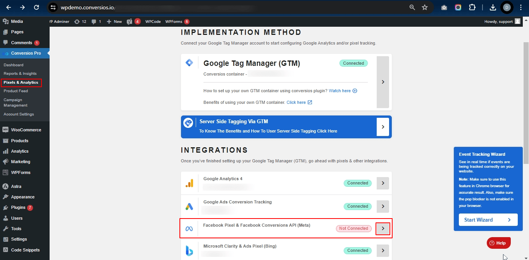Open Plugins menu with 7 updates

click(x=25, y=208)
